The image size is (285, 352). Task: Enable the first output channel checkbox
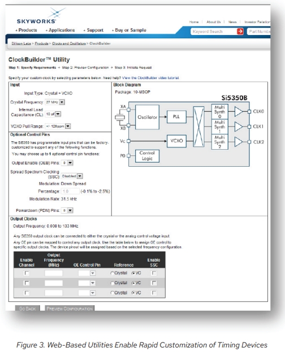(x=27, y=273)
